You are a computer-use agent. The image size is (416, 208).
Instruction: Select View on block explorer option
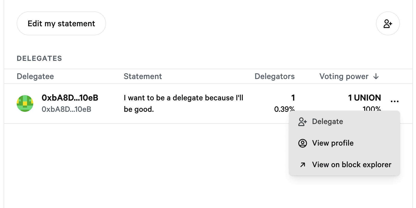[x=352, y=165]
